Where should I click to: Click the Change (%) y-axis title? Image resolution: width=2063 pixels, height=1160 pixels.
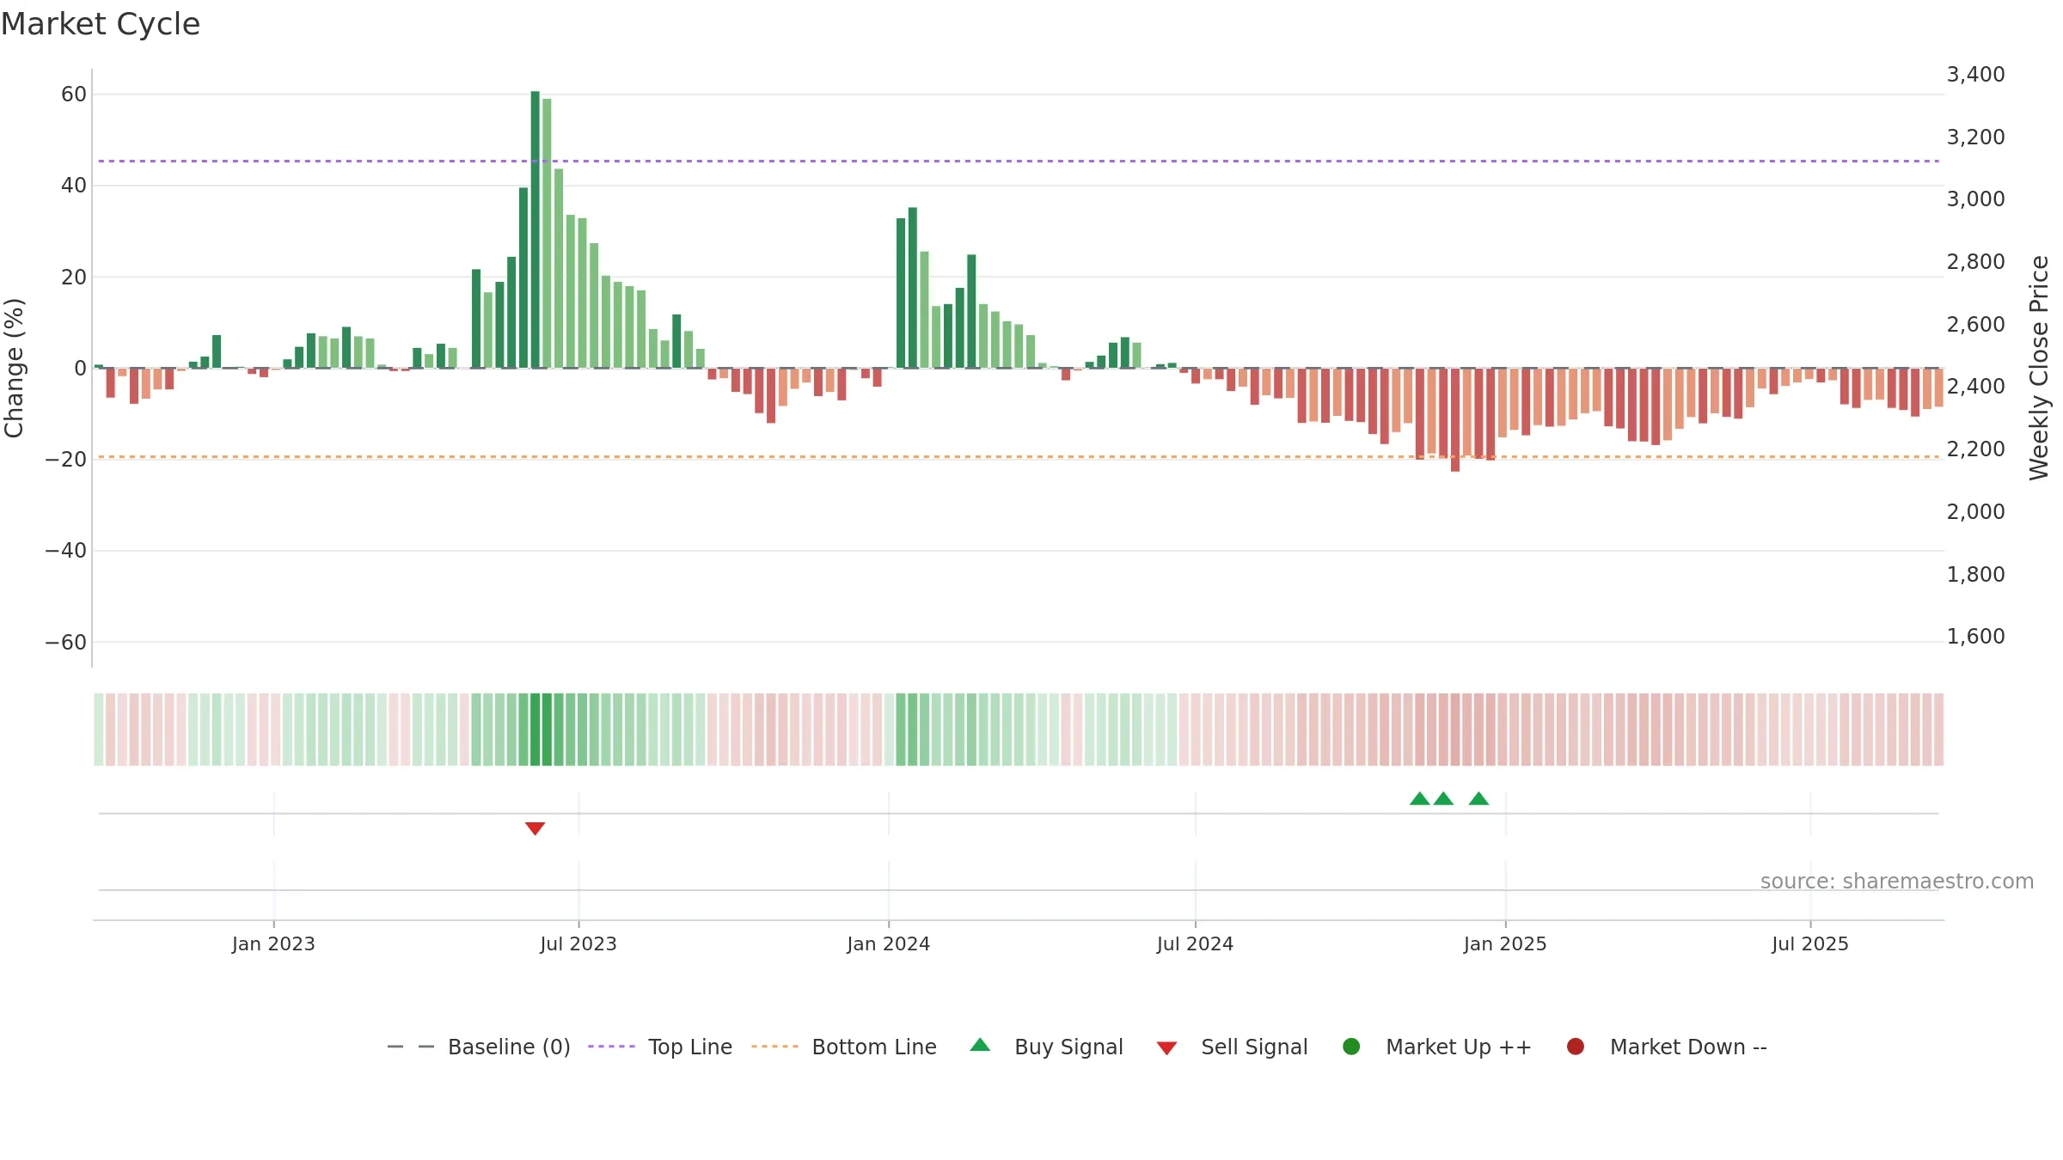[14, 368]
